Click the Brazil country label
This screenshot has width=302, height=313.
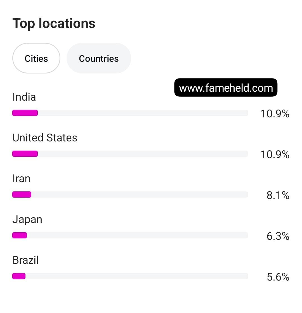click(25, 260)
